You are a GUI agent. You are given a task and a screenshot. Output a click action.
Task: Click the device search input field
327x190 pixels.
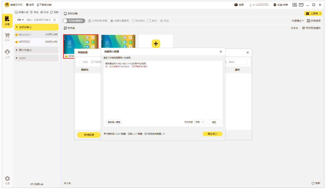pyautogui.click(x=39, y=20)
